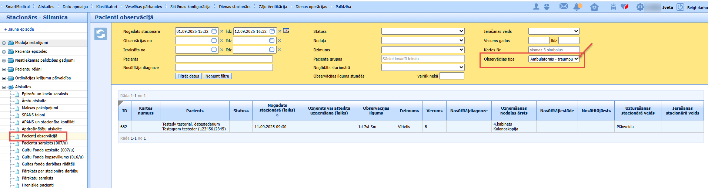Image resolution: width=708 pixels, height=188 pixels.
Task: Click the power icon to log out
Action: pos(680,7)
